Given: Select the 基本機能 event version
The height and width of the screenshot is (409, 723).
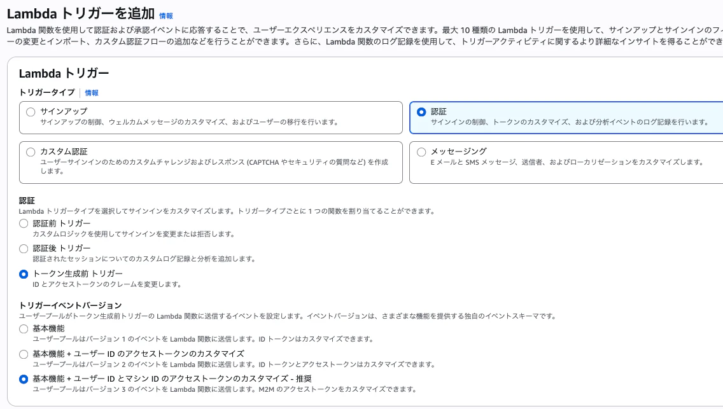Looking at the screenshot, I should [x=24, y=329].
